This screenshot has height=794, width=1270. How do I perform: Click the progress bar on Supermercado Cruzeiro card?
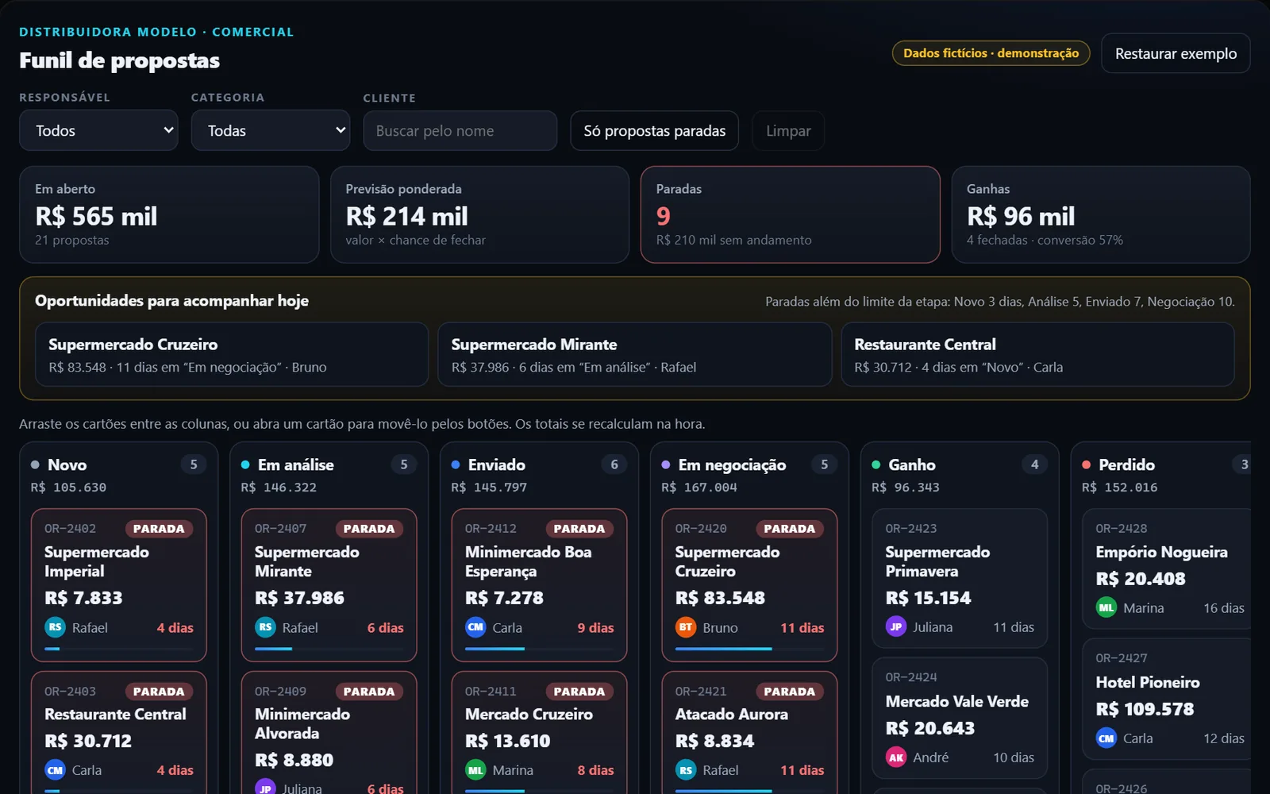[x=749, y=649]
